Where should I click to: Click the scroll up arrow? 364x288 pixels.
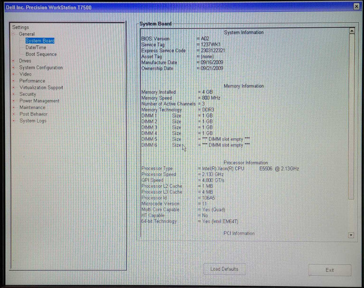click(x=352, y=30)
